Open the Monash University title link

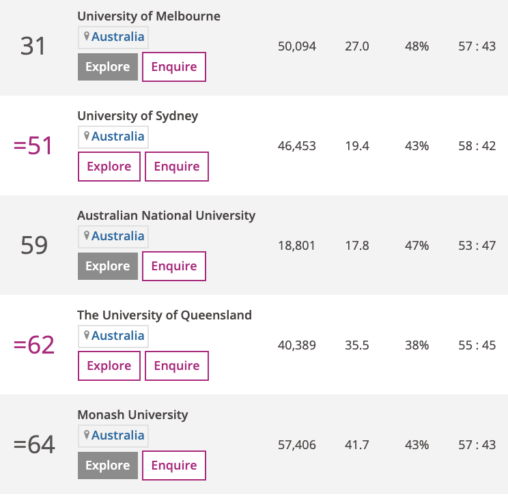point(132,415)
